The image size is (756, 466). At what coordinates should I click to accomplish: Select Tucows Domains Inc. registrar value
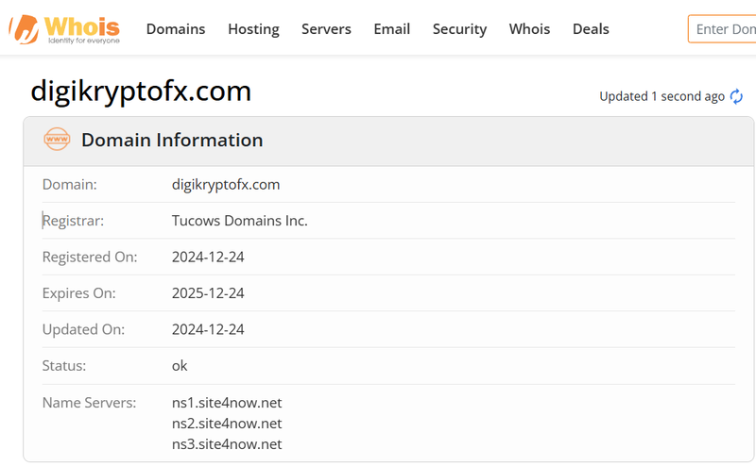tap(240, 221)
